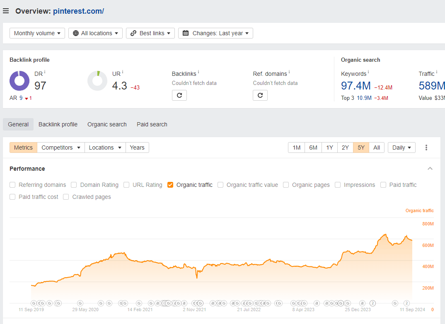Open the Locations dropdown in chart toolbar
The image size is (445, 324).
coord(105,147)
